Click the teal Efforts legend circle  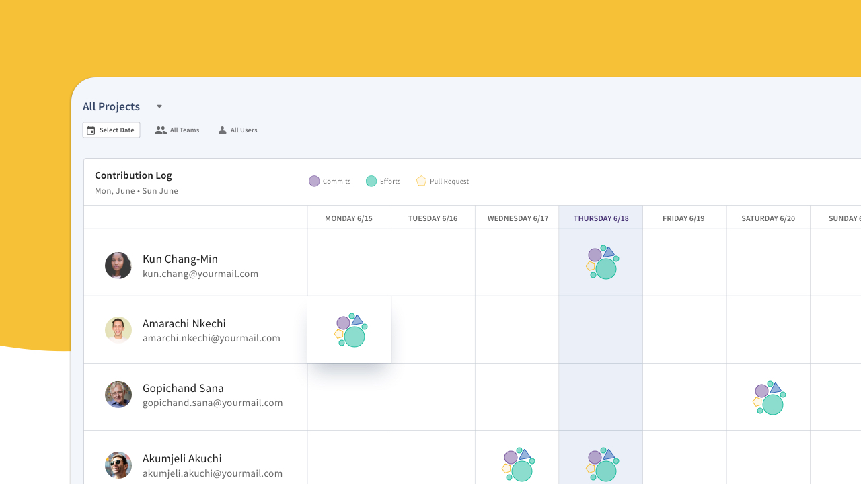click(371, 181)
